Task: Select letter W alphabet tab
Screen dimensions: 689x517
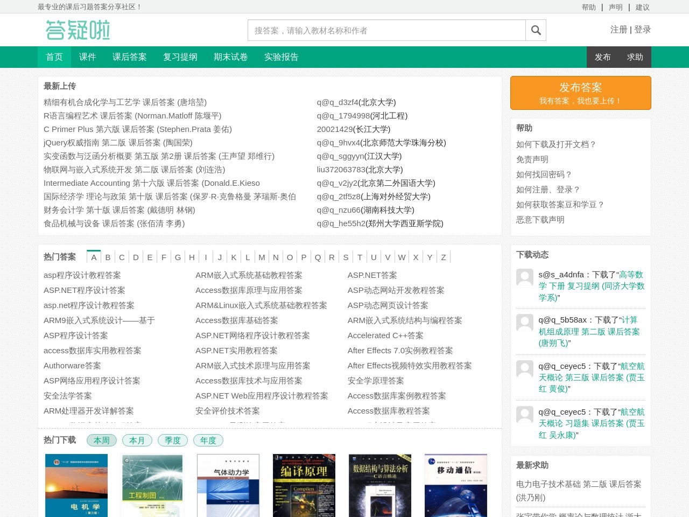Action: [402, 257]
